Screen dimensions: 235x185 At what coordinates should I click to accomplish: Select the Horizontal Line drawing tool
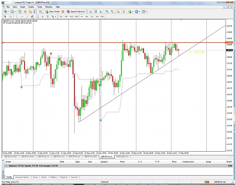point(22,17)
